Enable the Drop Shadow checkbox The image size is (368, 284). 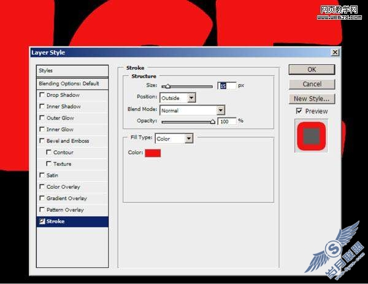pyautogui.click(x=42, y=95)
